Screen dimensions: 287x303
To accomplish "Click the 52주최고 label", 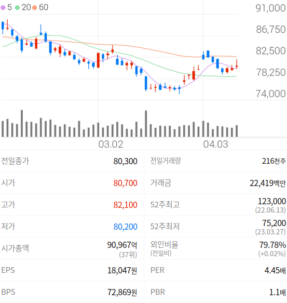I will point(165,205).
